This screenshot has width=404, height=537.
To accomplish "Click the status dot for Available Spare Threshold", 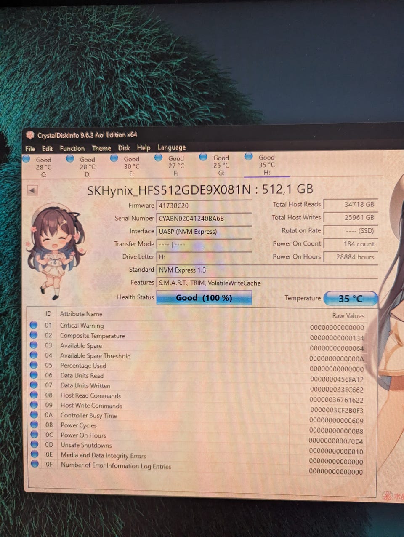I will pyautogui.click(x=34, y=355).
